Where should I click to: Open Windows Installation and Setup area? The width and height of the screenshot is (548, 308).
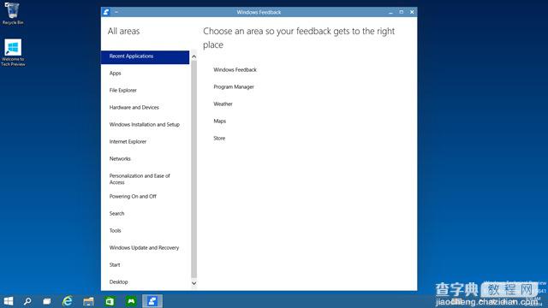tap(145, 125)
